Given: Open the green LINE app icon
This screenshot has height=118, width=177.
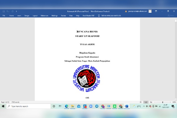Looking at the screenshot, I should (x=114, y=106).
